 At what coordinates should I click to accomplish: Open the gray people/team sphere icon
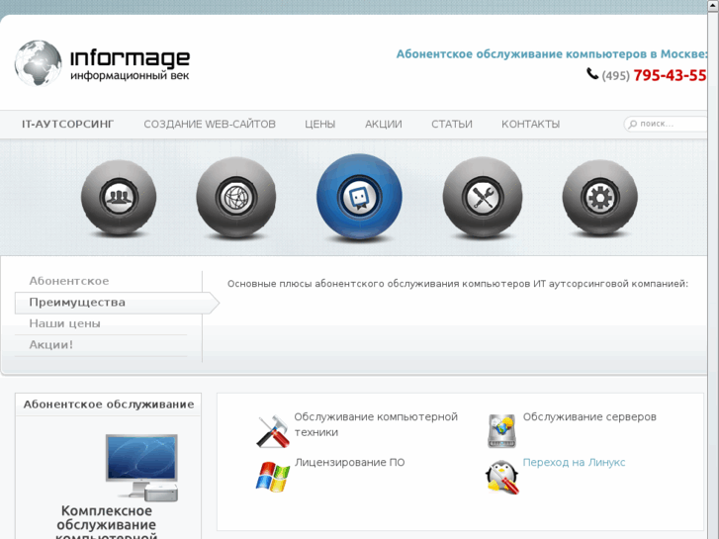(119, 197)
